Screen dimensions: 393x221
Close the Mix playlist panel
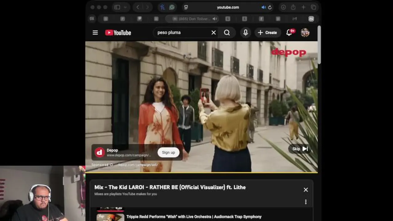(x=306, y=190)
